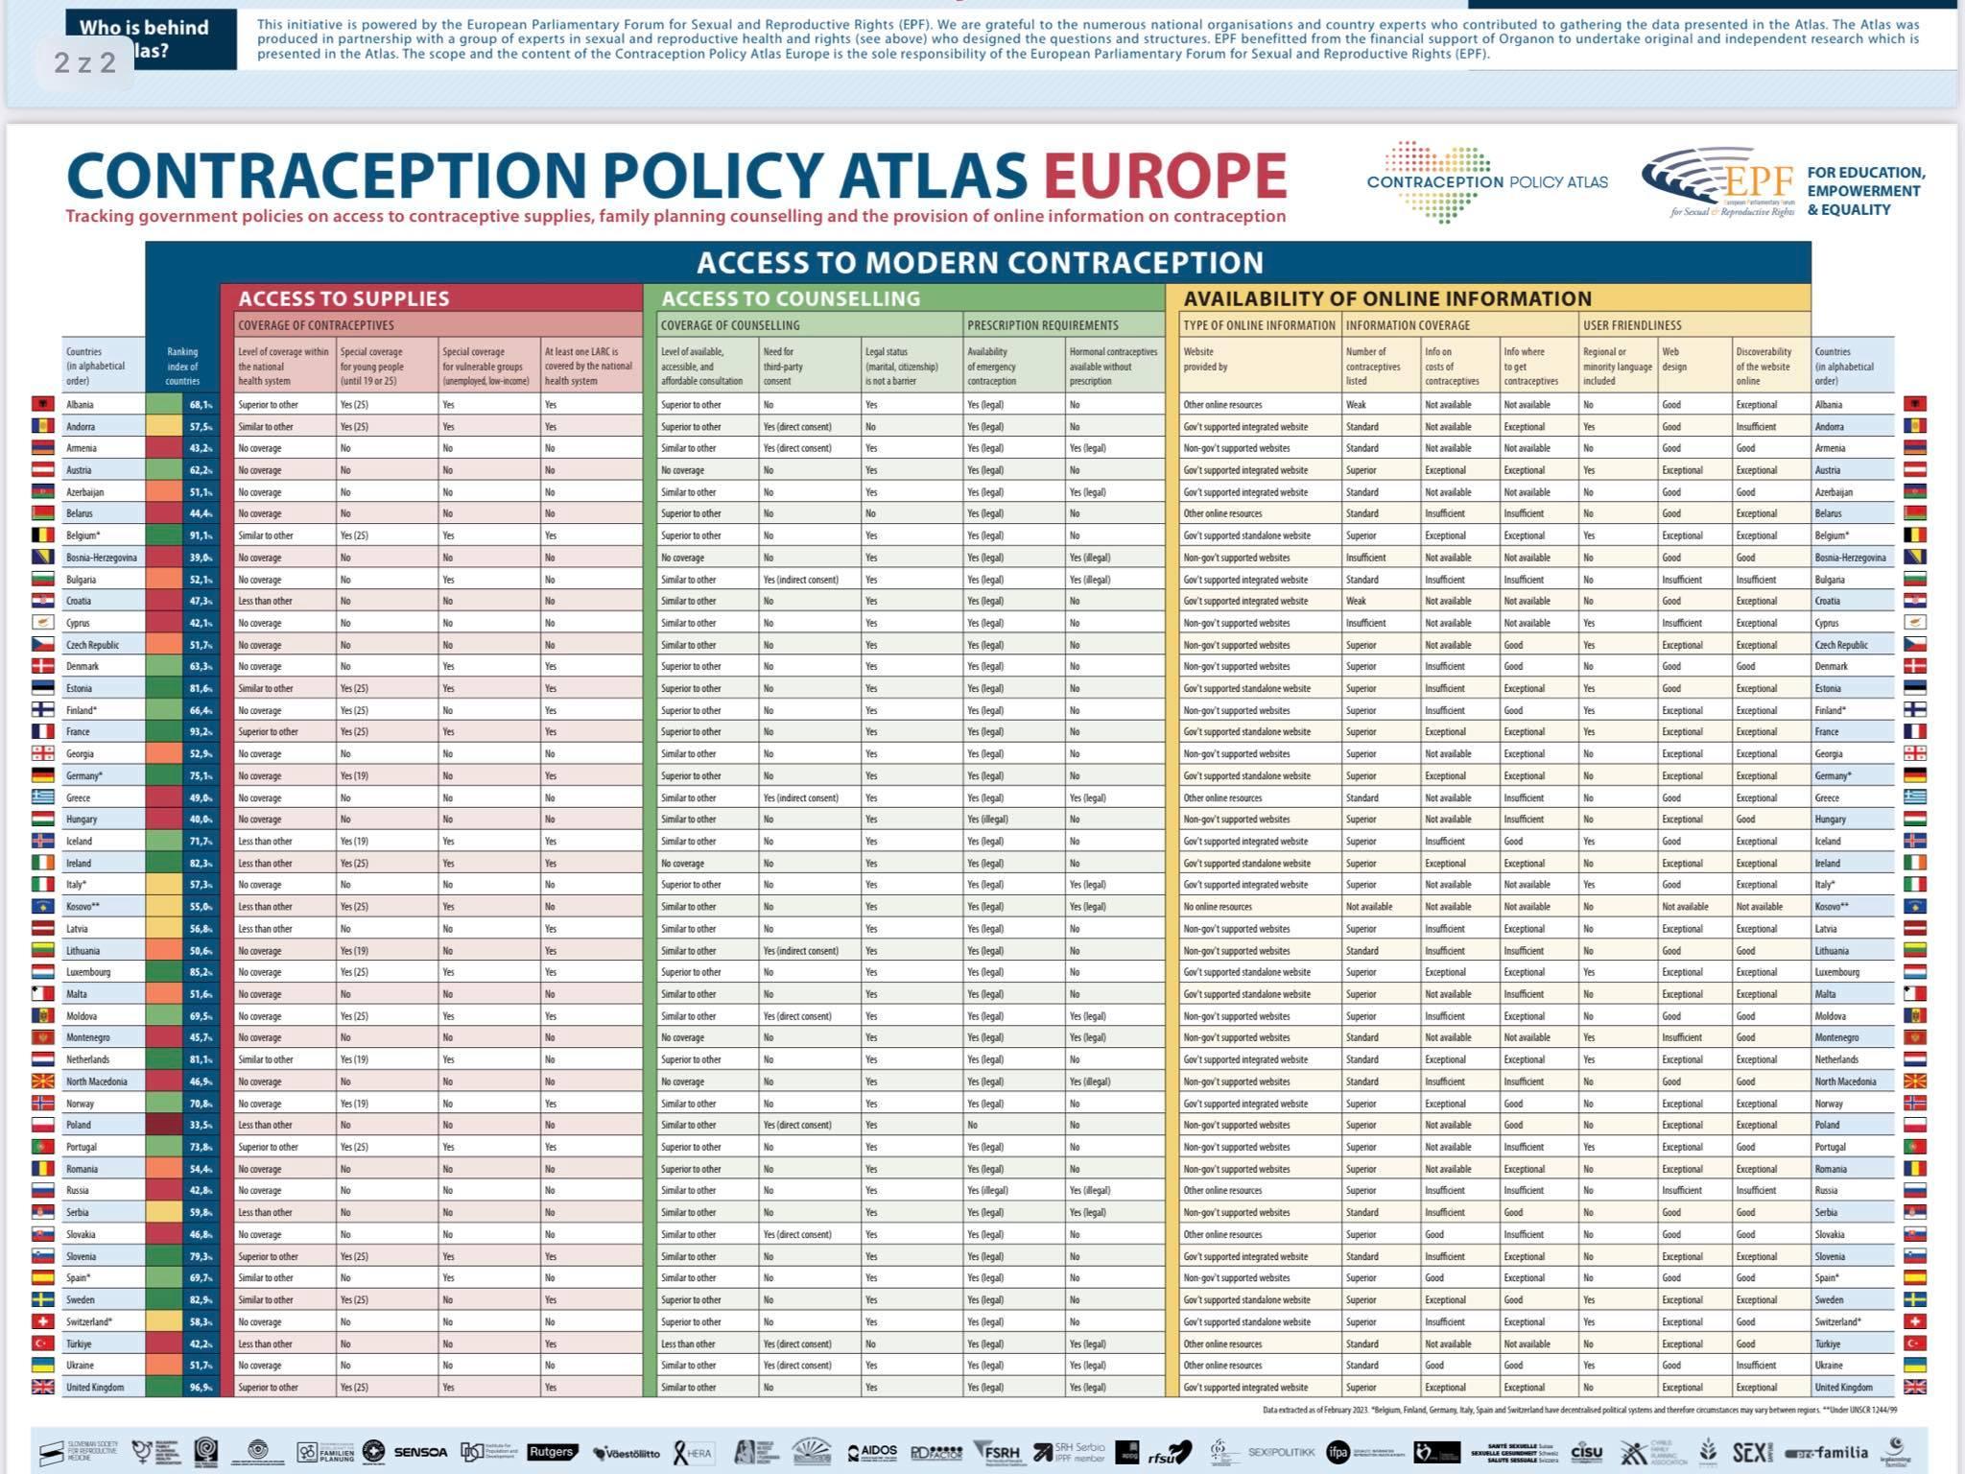Click the EPF parliament logo
Image resolution: width=1965 pixels, height=1474 pixels.
(1717, 182)
